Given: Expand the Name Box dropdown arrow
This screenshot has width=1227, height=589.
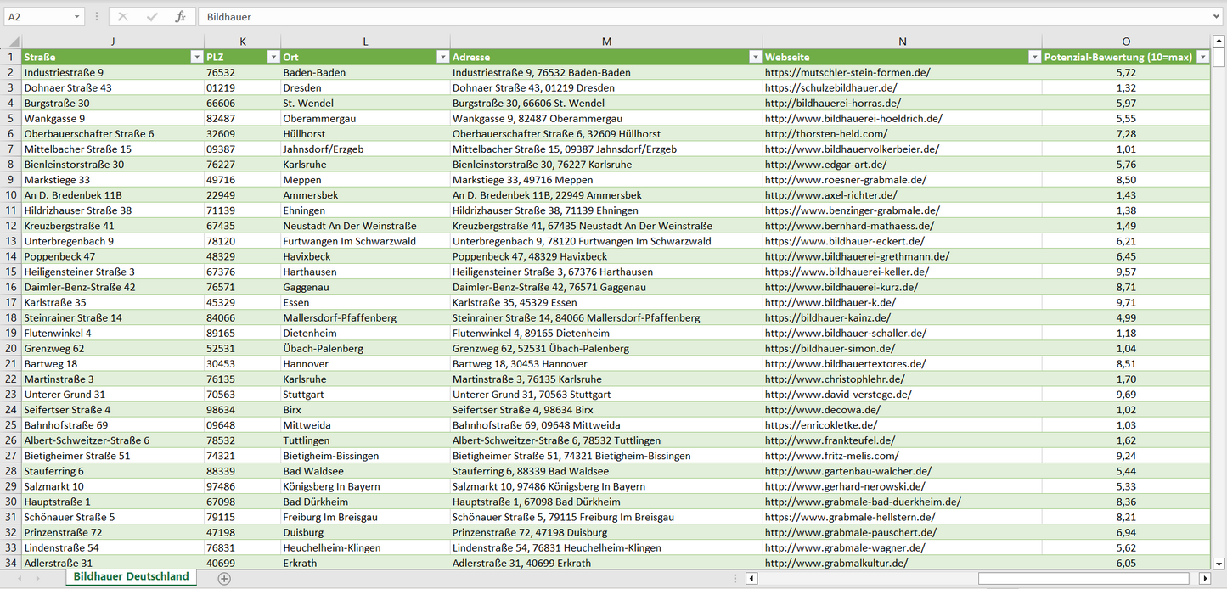Looking at the screenshot, I should [76, 17].
